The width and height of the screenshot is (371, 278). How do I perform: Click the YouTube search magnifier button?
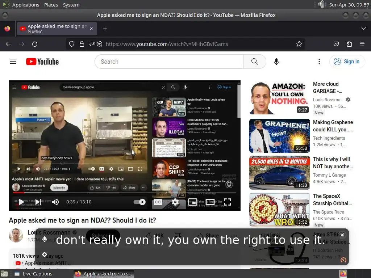(255, 62)
